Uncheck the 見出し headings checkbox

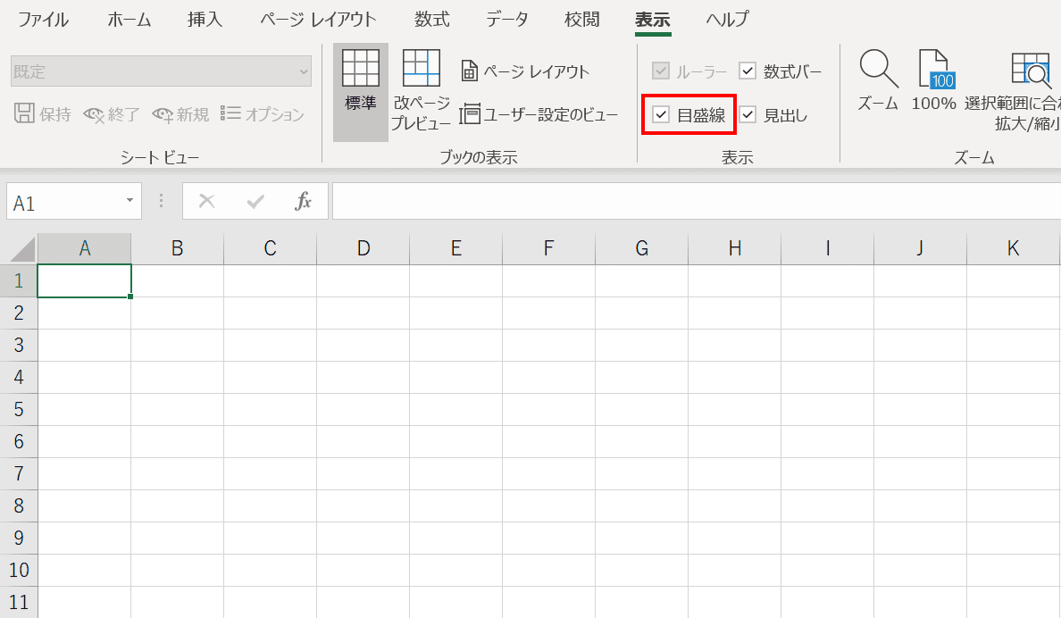click(747, 114)
